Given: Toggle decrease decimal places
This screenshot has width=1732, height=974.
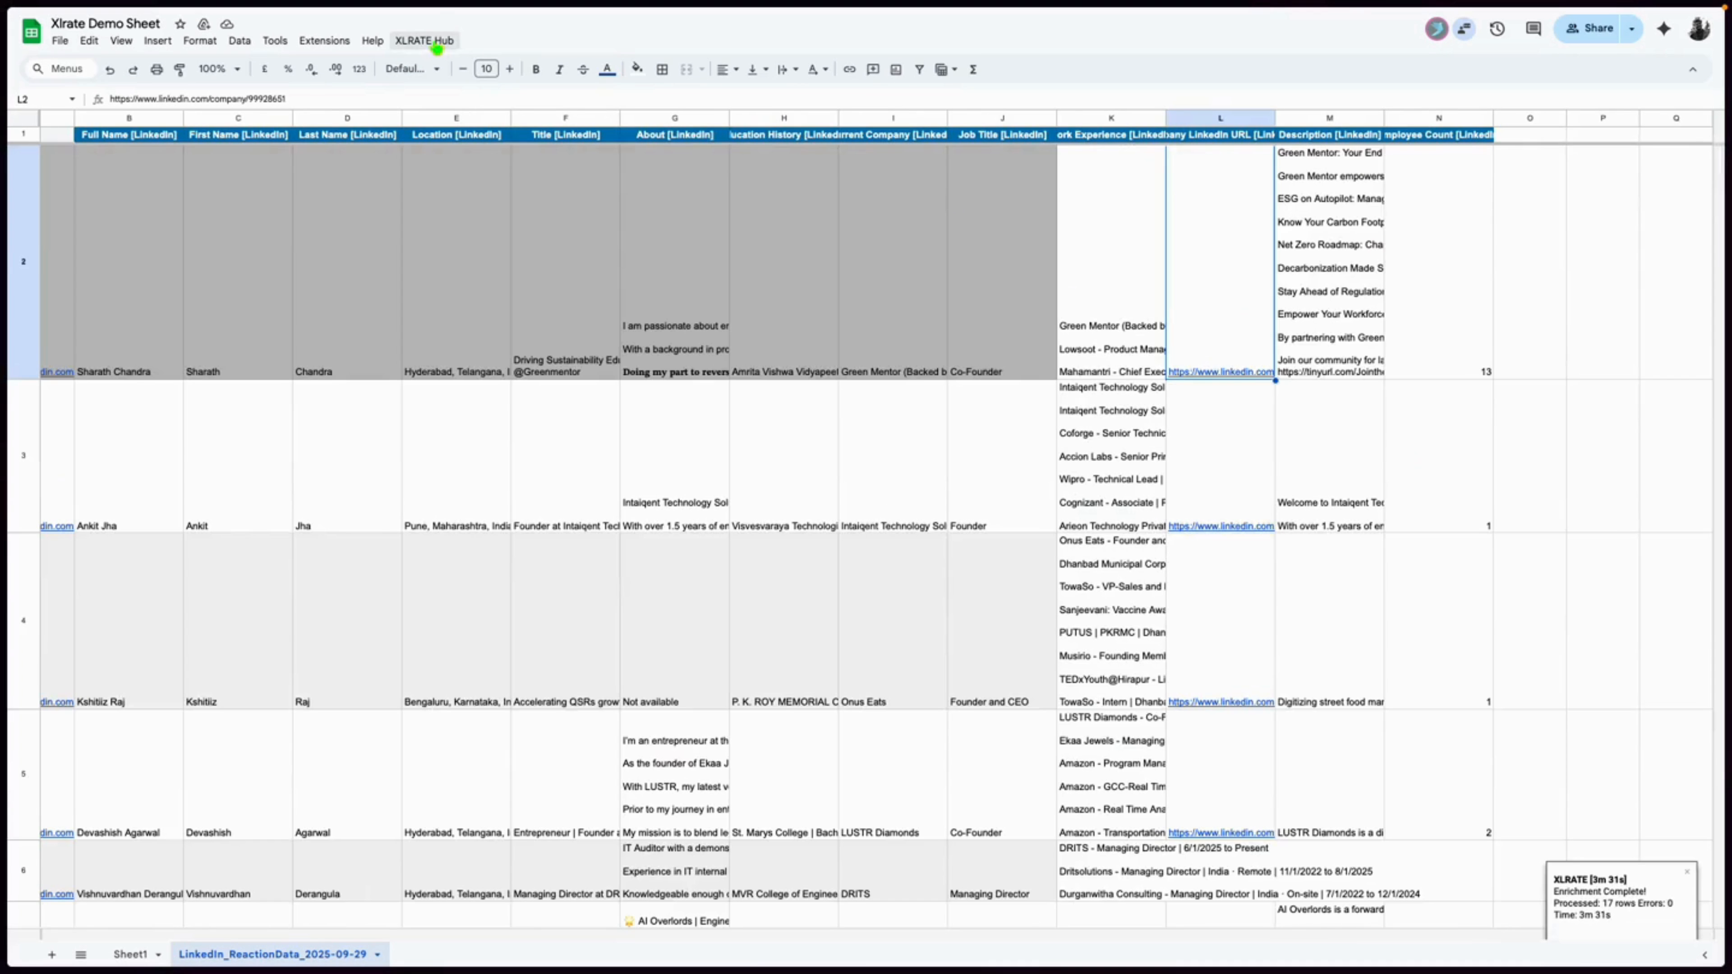Looking at the screenshot, I should [x=311, y=69].
